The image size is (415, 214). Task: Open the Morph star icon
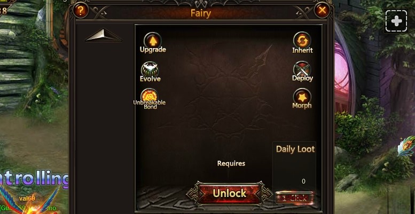302,97
